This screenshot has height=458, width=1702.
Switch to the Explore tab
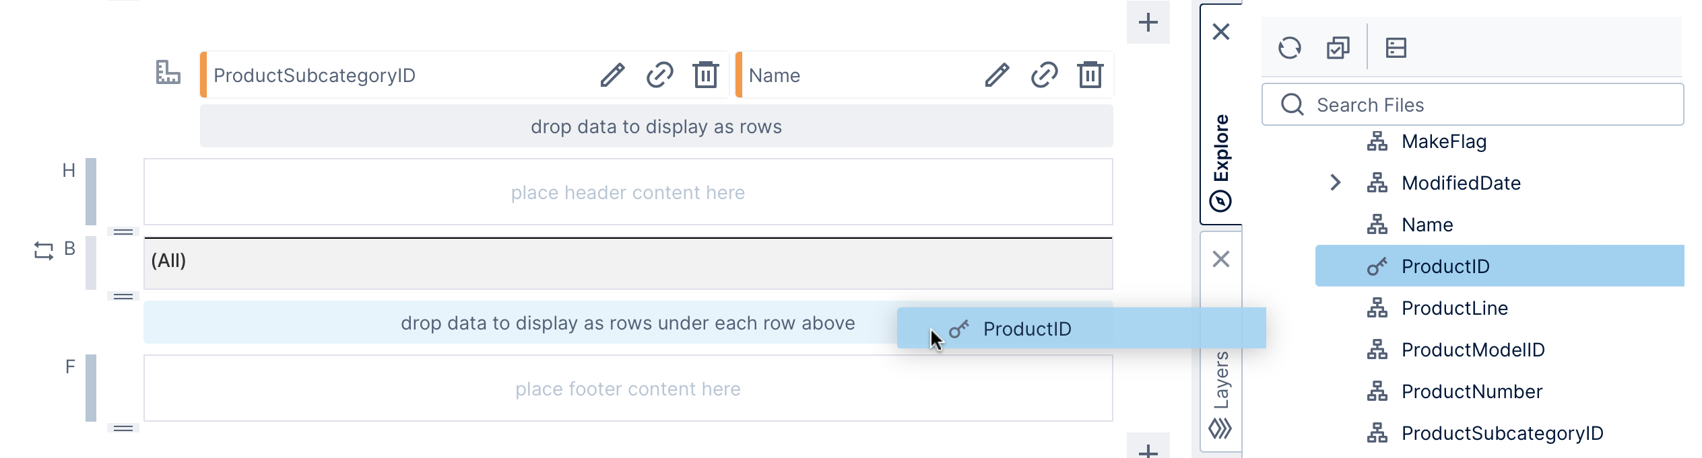[1220, 153]
